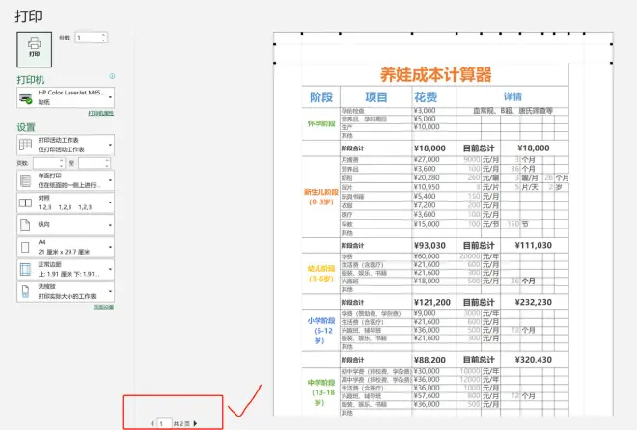
Task: Click the 详情 column header in preview
Action: pos(512,96)
